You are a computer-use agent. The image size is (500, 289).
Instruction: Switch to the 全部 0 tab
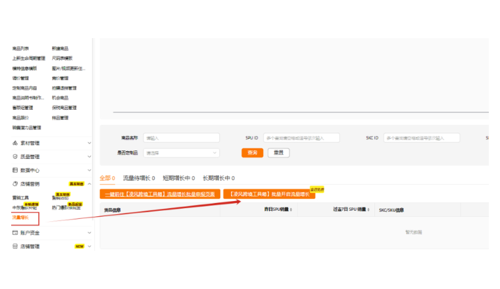coord(107,178)
